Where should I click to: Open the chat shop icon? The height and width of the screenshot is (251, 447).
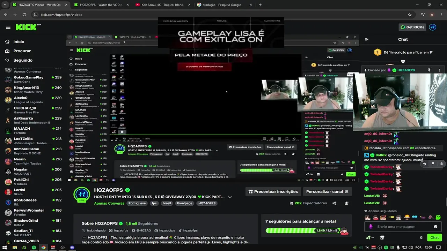point(382,237)
